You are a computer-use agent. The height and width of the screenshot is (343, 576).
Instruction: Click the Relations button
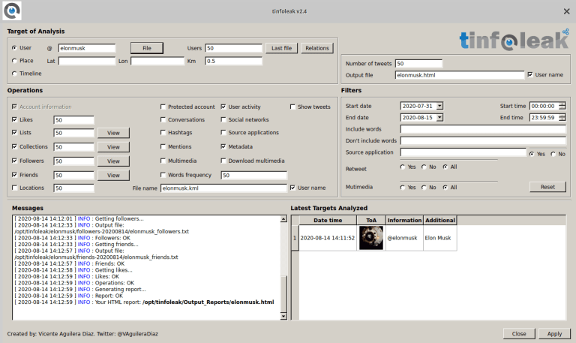(317, 48)
